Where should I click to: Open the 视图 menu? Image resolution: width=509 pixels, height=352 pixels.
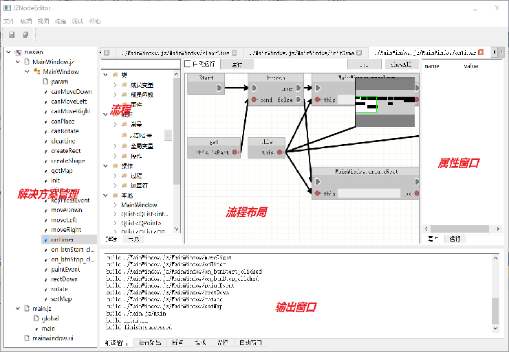coord(43,21)
